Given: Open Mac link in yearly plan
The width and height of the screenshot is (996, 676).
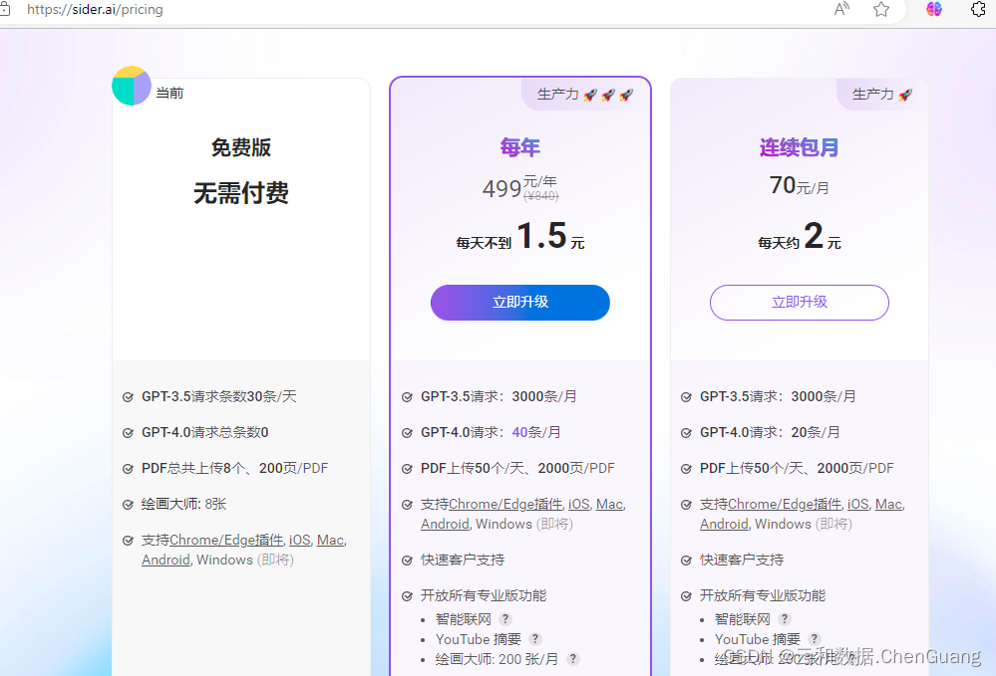Looking at the screenshot, I should pyautogui.click(x=609, y=504).
